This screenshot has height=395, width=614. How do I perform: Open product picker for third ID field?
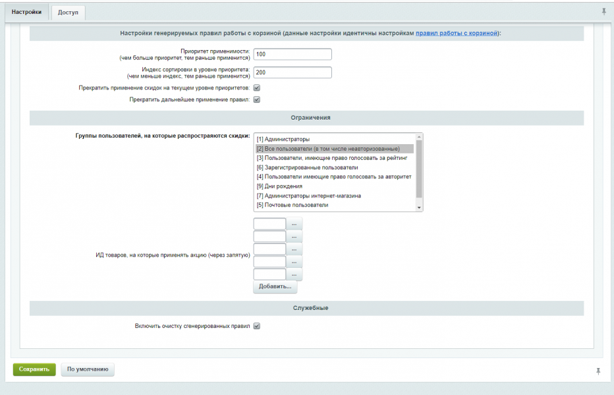[294, 250]
